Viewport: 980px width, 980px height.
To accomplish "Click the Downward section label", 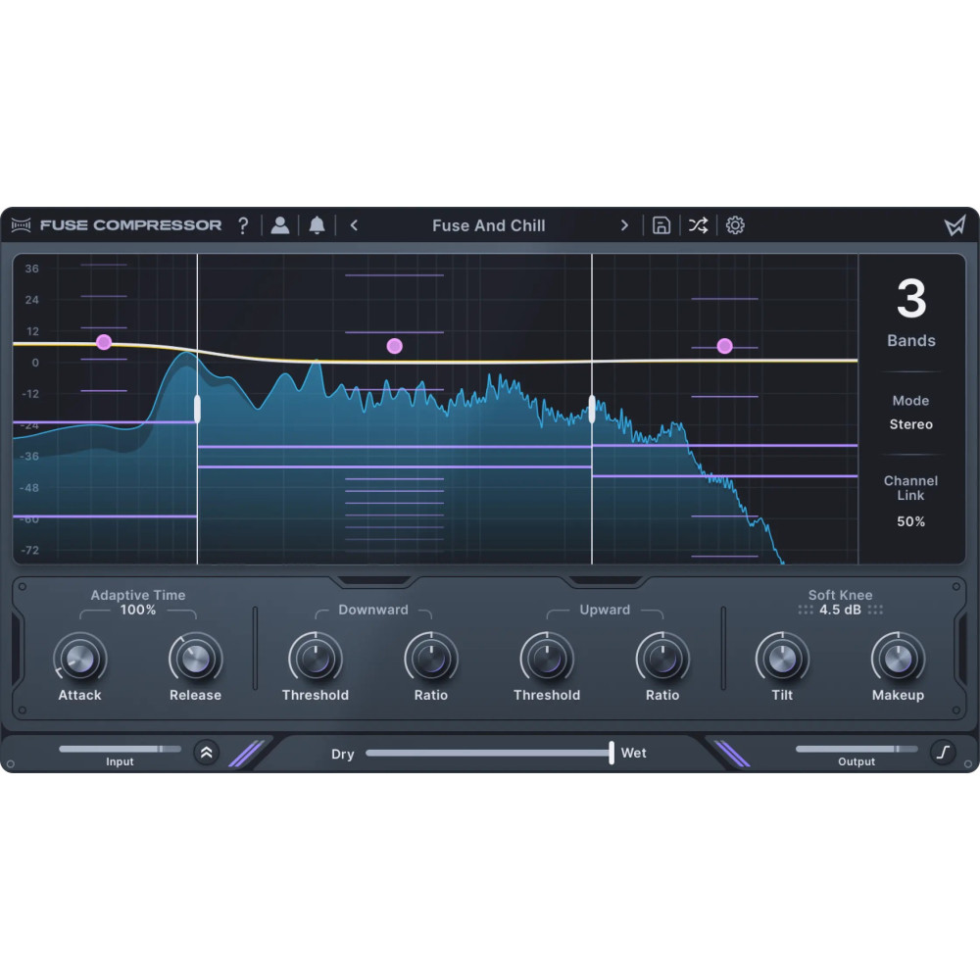I will coord(373,610).
